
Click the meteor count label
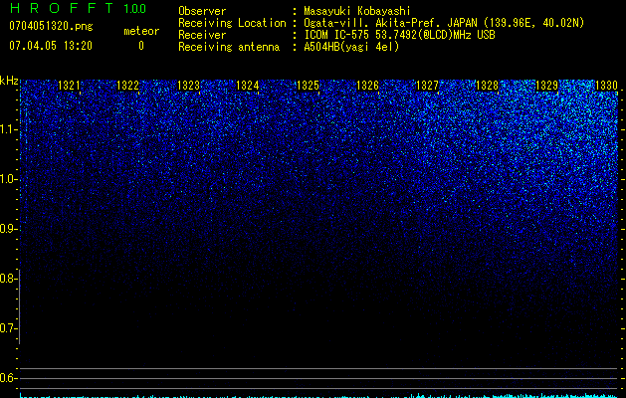(141, 31)
